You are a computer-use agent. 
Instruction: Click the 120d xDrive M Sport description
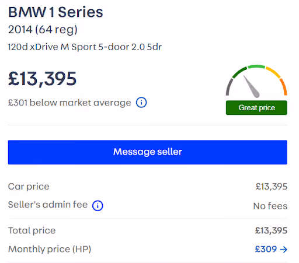point(85,47)
